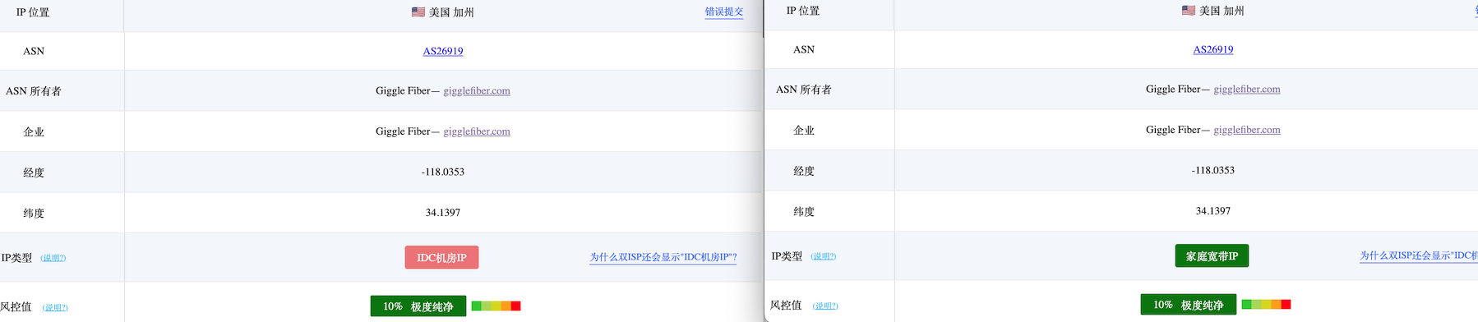Click 美国 加州 text in right window
This screenshot has height=322, width=1478.
pyautogui.click(x=1222, y=11)
